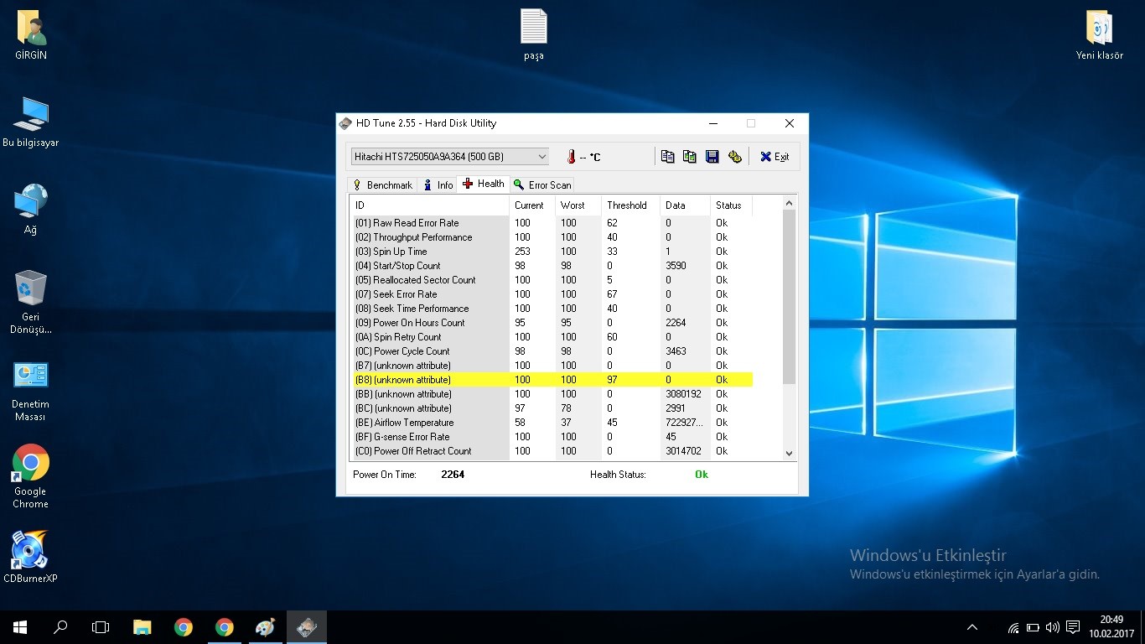Select the (BC) unknown attribute row
This screenshot has width=1145, height=644.
point(552,408)
